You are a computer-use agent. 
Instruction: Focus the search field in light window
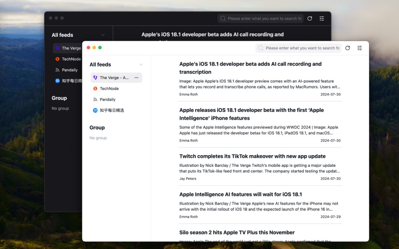298,48
